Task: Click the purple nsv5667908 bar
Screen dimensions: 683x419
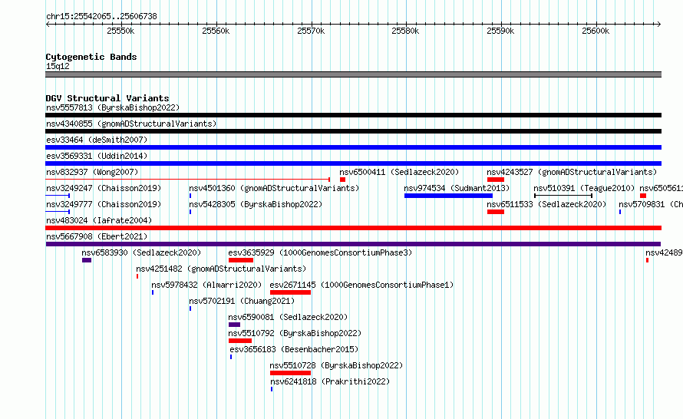Action: tap(353, 244)
